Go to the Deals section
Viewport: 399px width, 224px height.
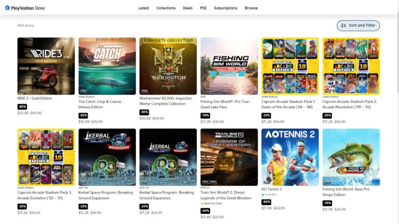[x=187, y=8]
